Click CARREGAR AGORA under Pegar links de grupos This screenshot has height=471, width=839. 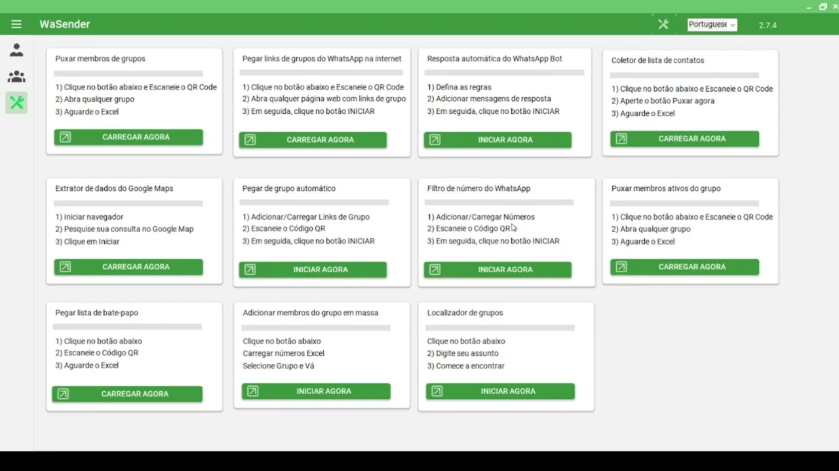[x=313, y=140]
